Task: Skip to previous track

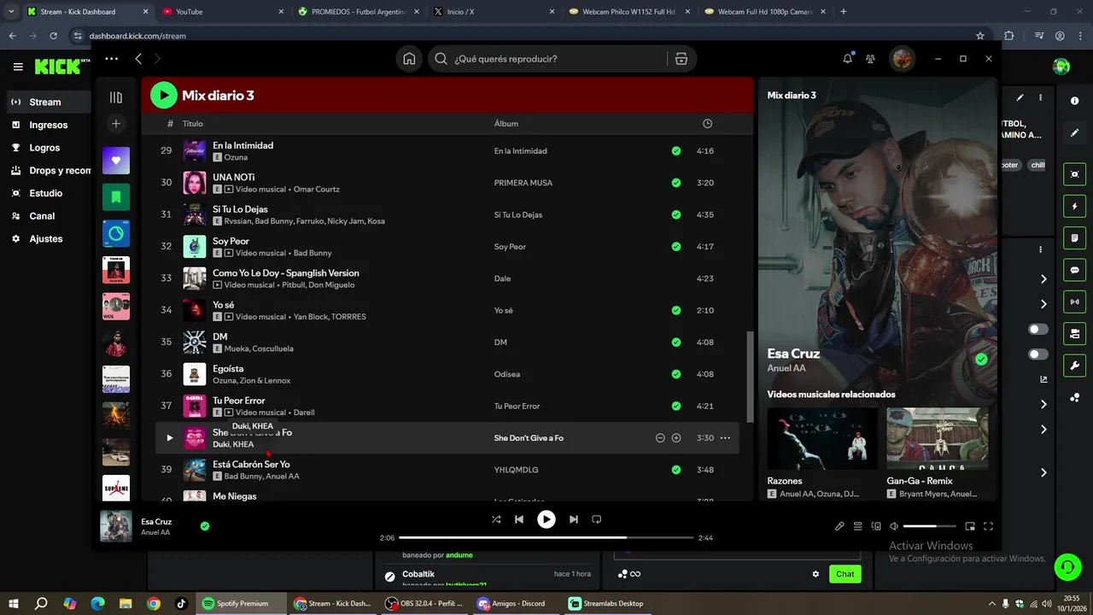Action: [519, 519]
